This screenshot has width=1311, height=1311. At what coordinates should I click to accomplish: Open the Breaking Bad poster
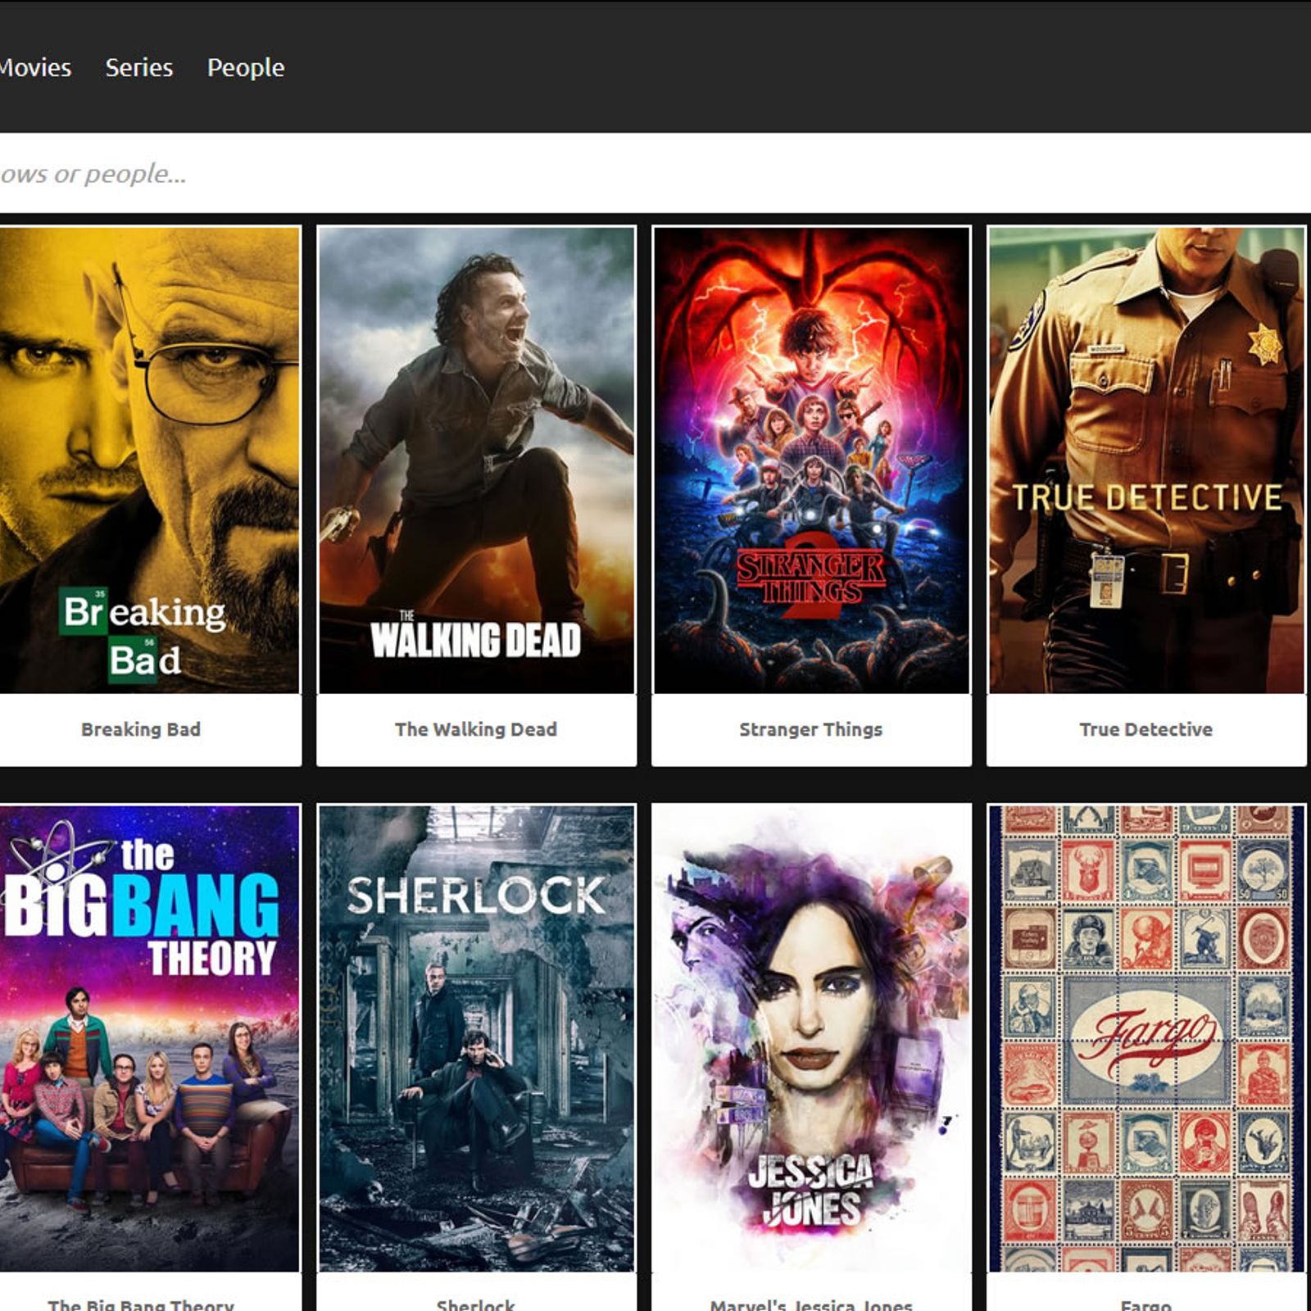click(x=149, y=460)
